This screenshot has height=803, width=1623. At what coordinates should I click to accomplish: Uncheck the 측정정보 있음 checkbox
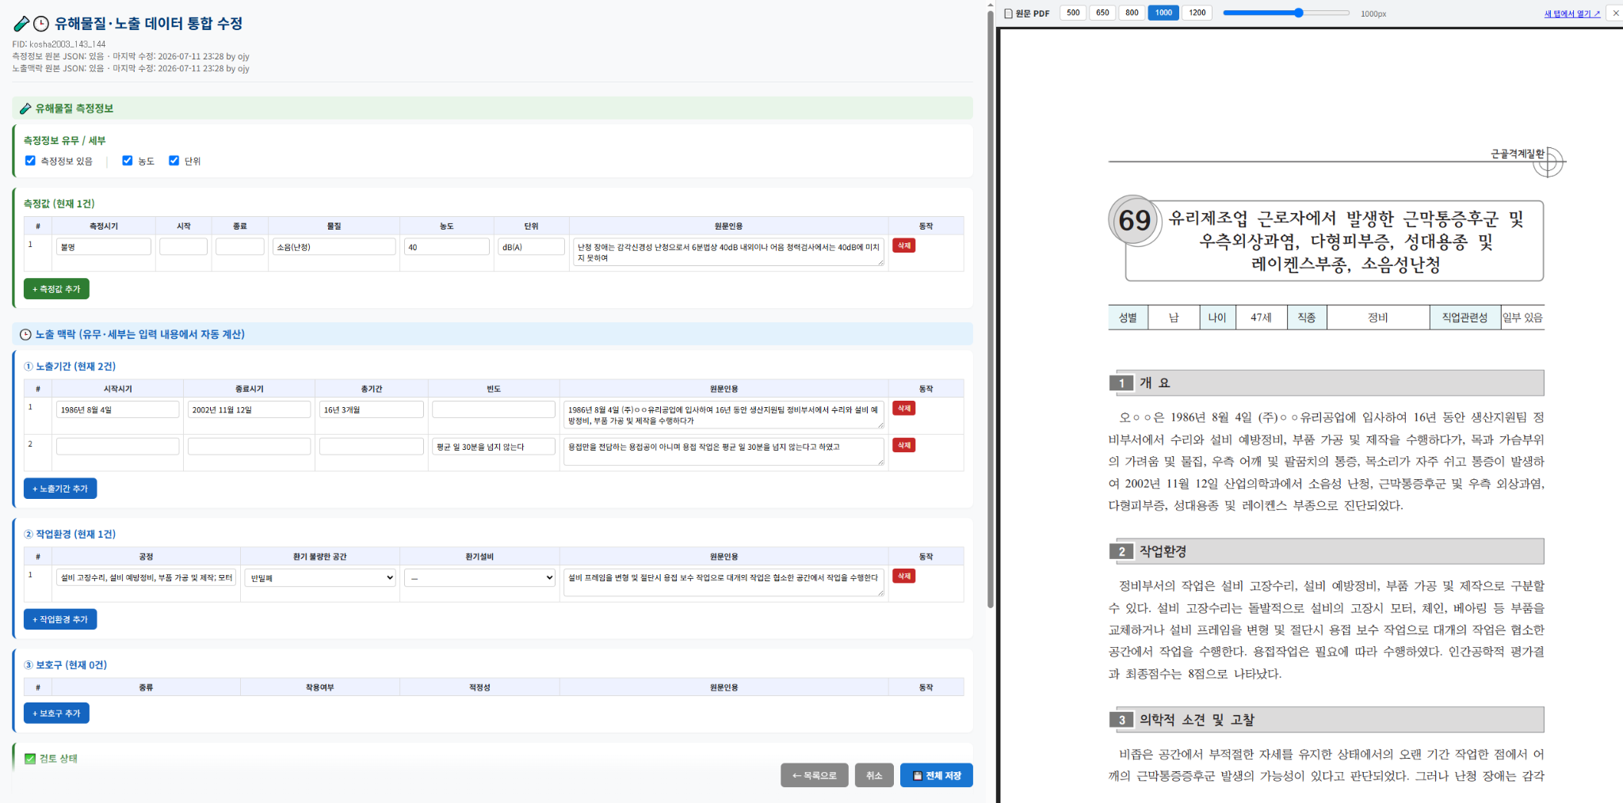point(30,161)
